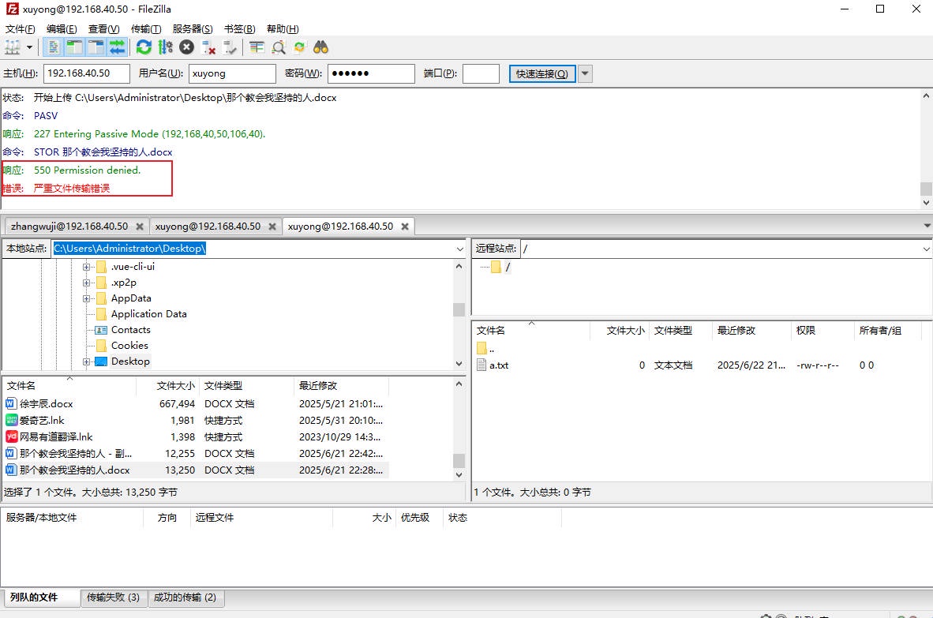Open the local site path dropdown
This screenshot has width=933, height=618.
(x=460, y=249)
